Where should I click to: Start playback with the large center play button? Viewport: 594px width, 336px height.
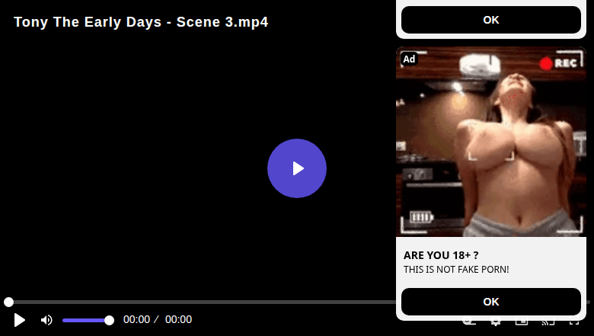[x=297, y=168]
